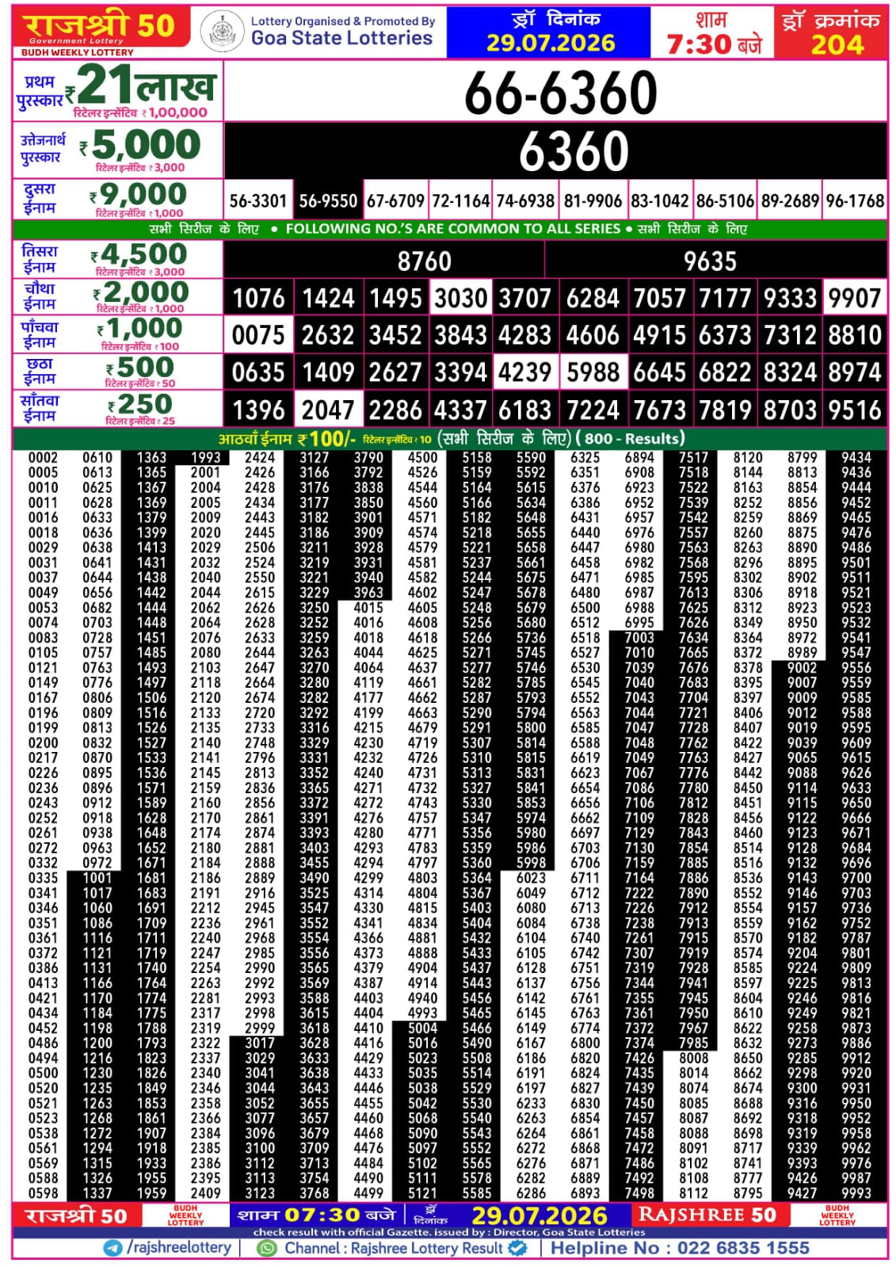Select sixth prize number 0635
This screenshot has height=1267, width=896.
(258, 373)
